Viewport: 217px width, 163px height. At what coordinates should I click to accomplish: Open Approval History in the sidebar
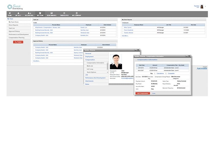coord(14,31)
